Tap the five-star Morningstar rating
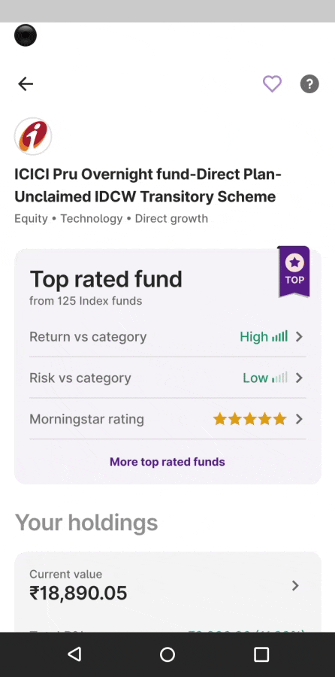 click(249, 419)
